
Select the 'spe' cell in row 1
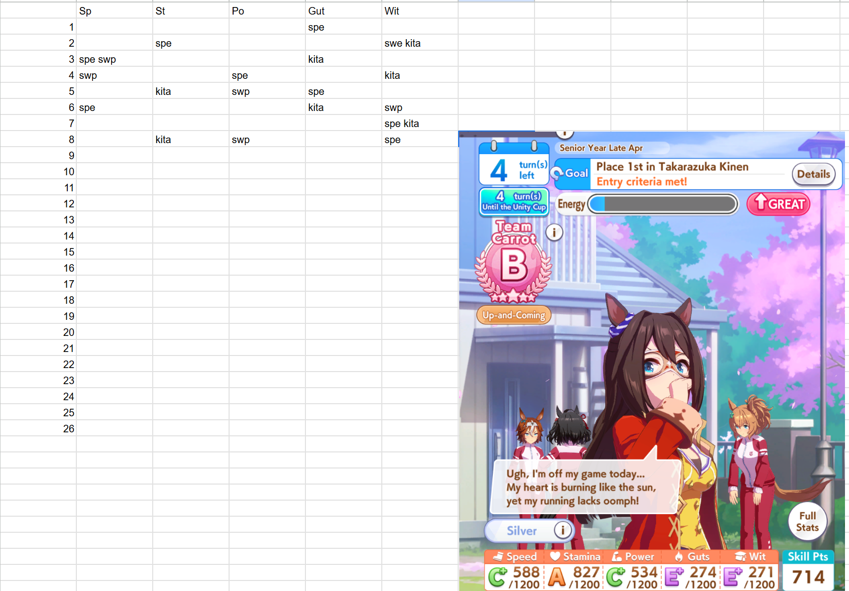pos(344,27)
